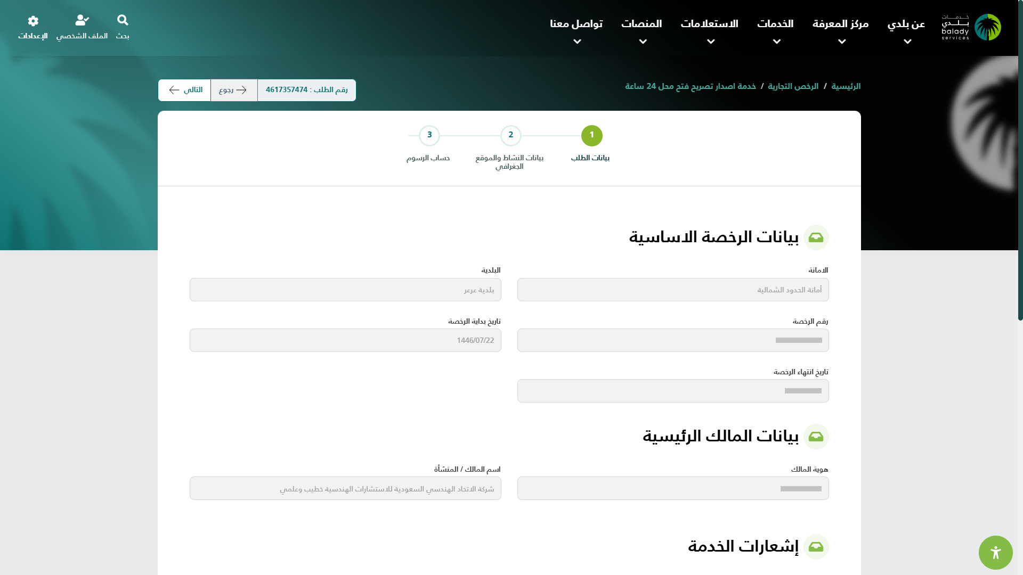Click the service notifications section icon
This screenshot has width=1023, height=575.
816,547
